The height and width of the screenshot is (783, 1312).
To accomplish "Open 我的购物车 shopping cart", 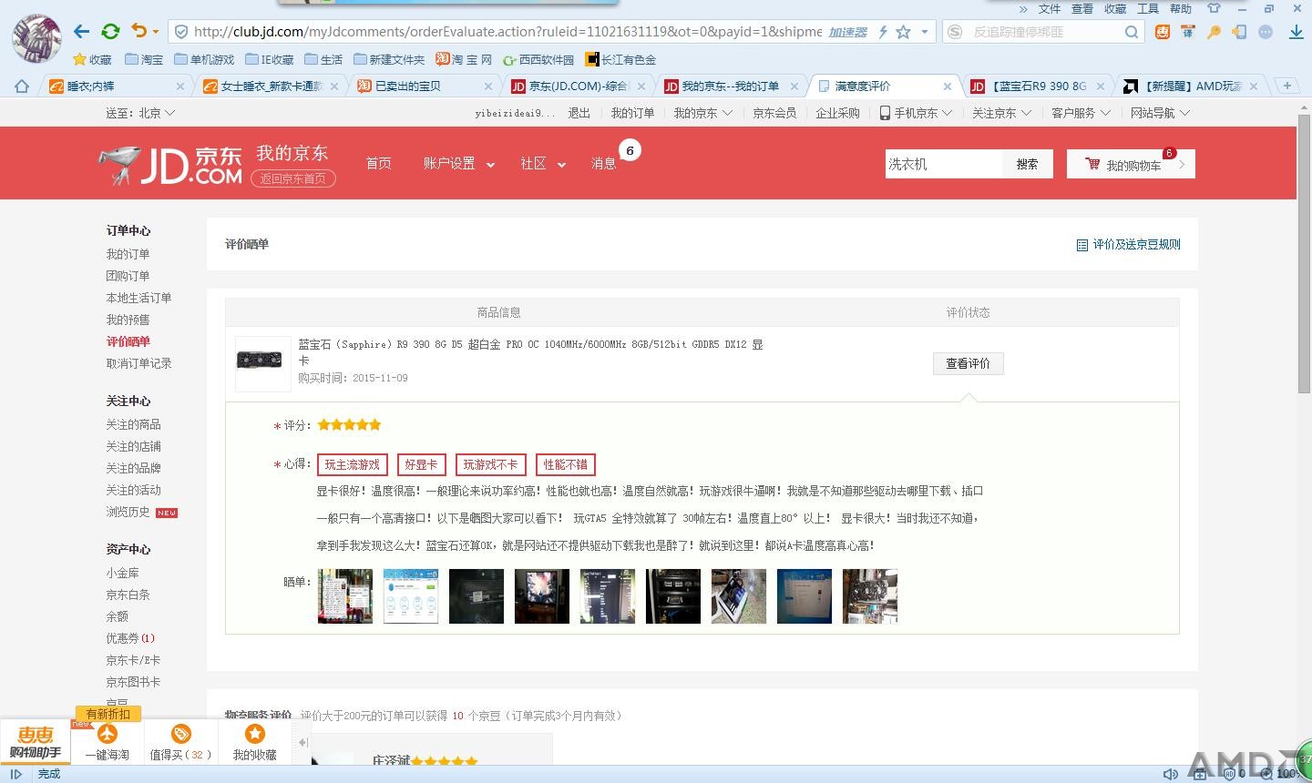I will (x=1131, y=165).
